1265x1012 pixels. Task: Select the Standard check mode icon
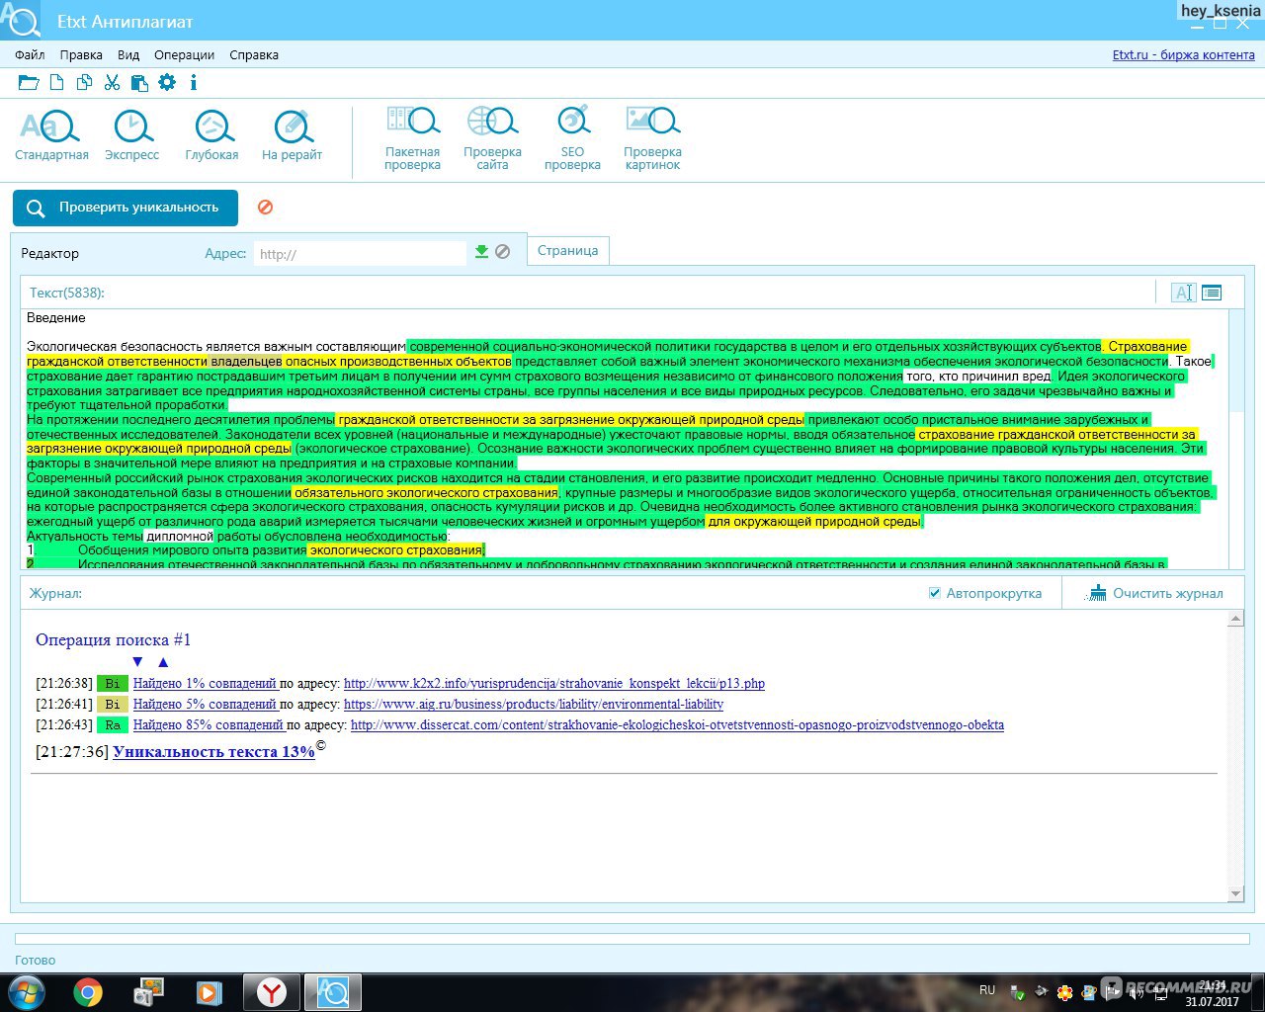point(50,127)
